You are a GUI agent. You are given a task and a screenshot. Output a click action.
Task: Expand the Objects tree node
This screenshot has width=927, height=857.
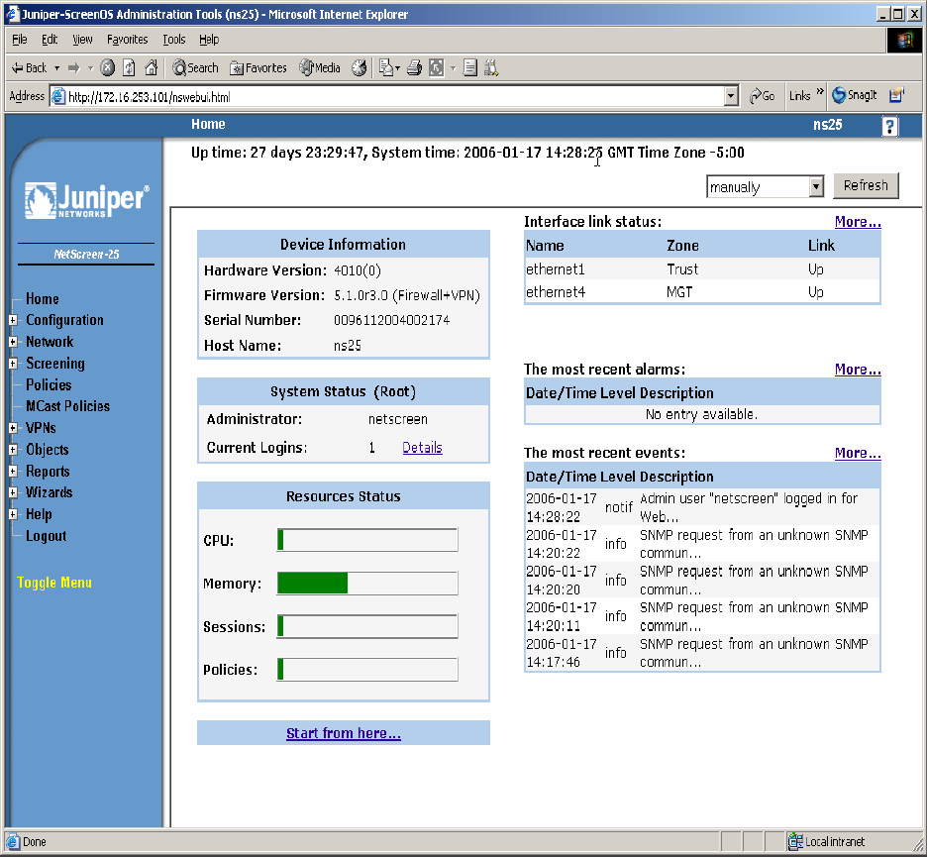point(13,450)
